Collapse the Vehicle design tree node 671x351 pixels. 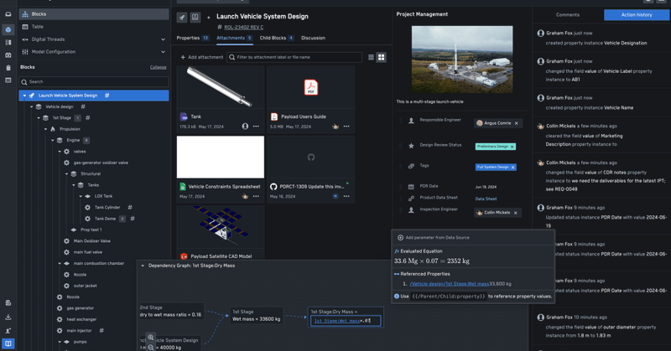(x=31, y=106)
